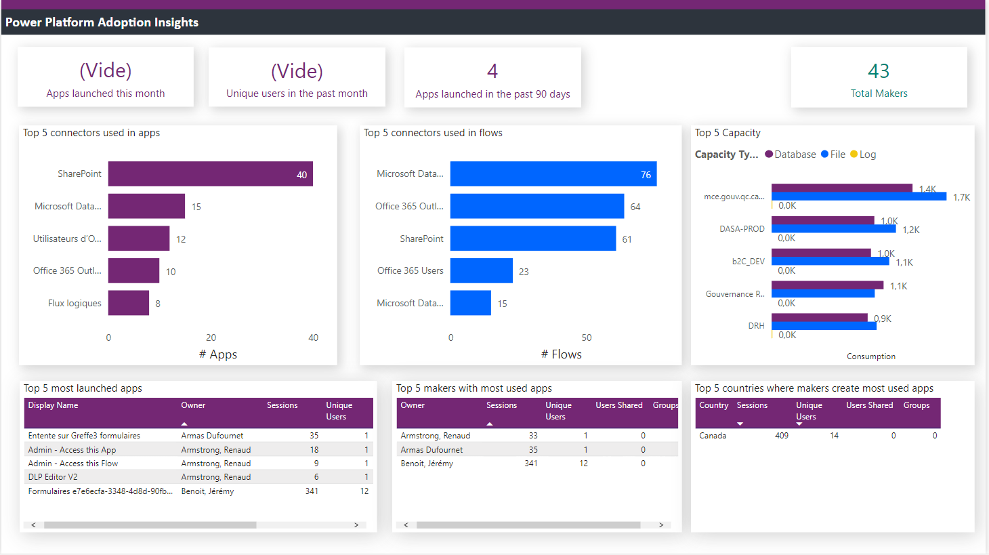This screenshot has height=555, width=989.
Task: Click the Utilisateurs d'O... bar in apps chart
Action: (139, 239)
